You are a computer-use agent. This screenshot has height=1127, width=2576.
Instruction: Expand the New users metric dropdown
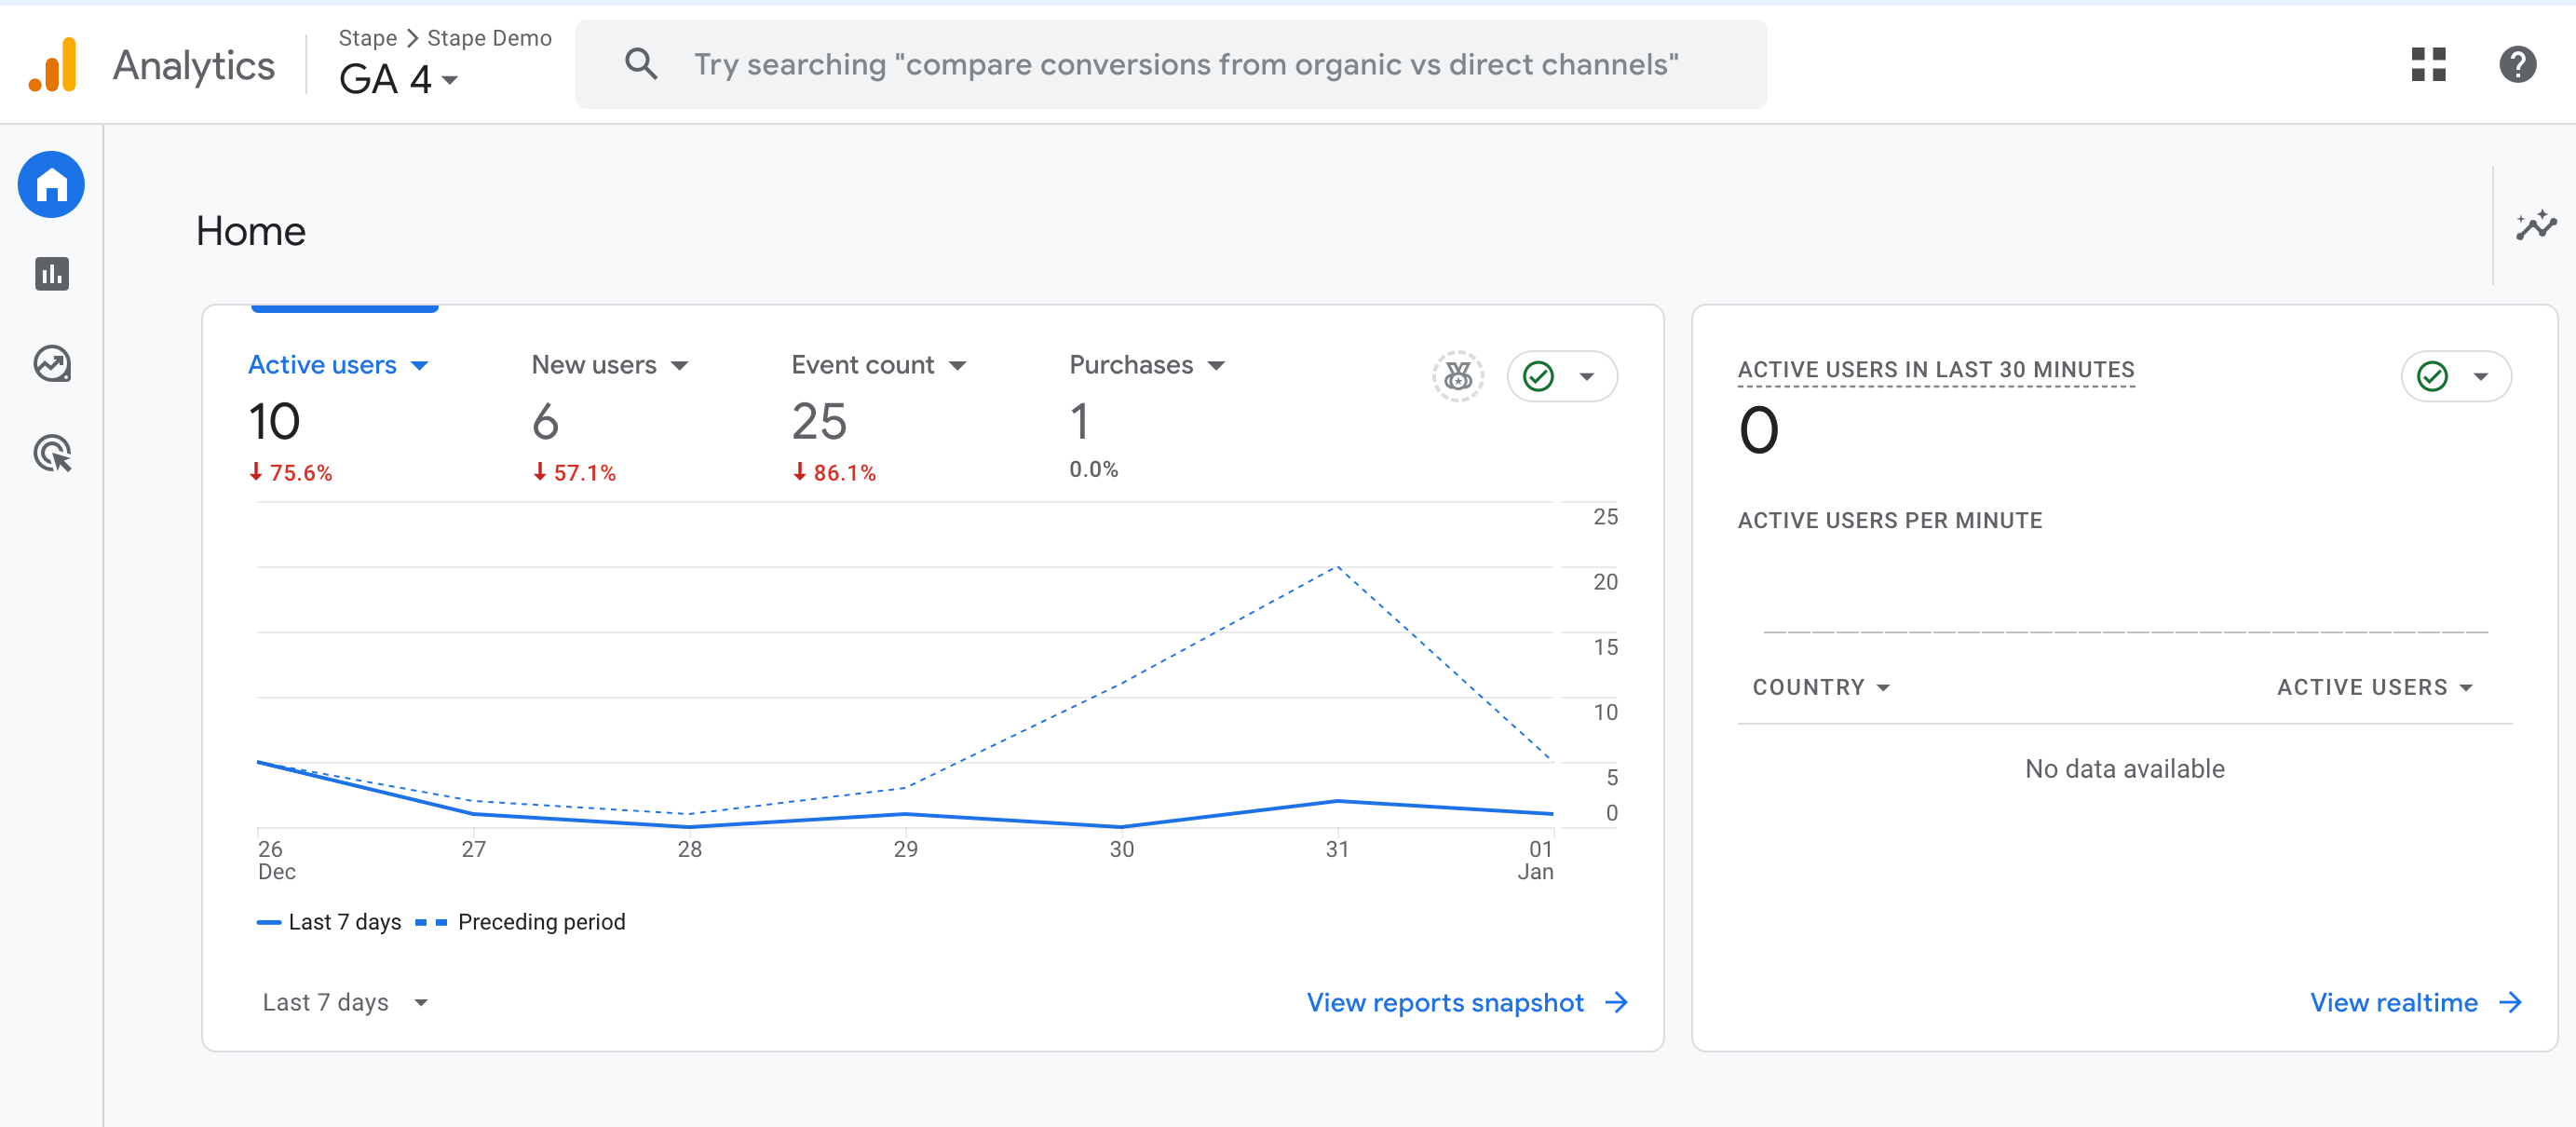coord(680,366)
